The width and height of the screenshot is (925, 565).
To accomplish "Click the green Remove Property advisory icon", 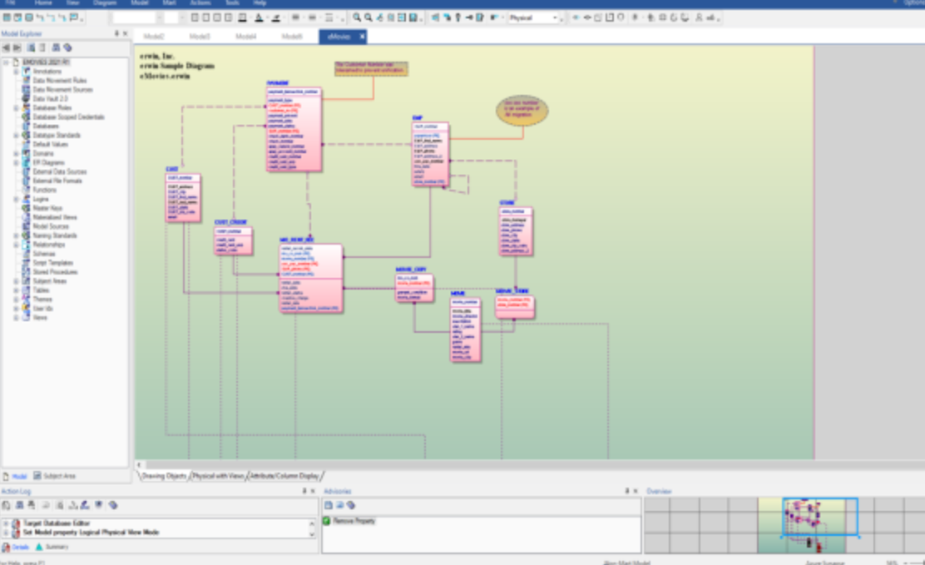I will pos(327,521).
